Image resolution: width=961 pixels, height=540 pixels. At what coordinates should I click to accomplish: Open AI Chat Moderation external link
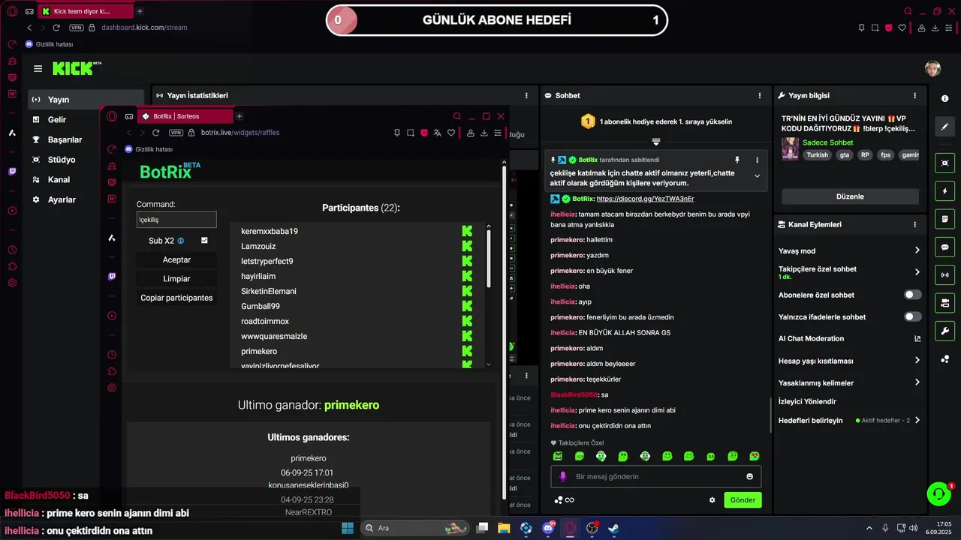pos(917,338)
